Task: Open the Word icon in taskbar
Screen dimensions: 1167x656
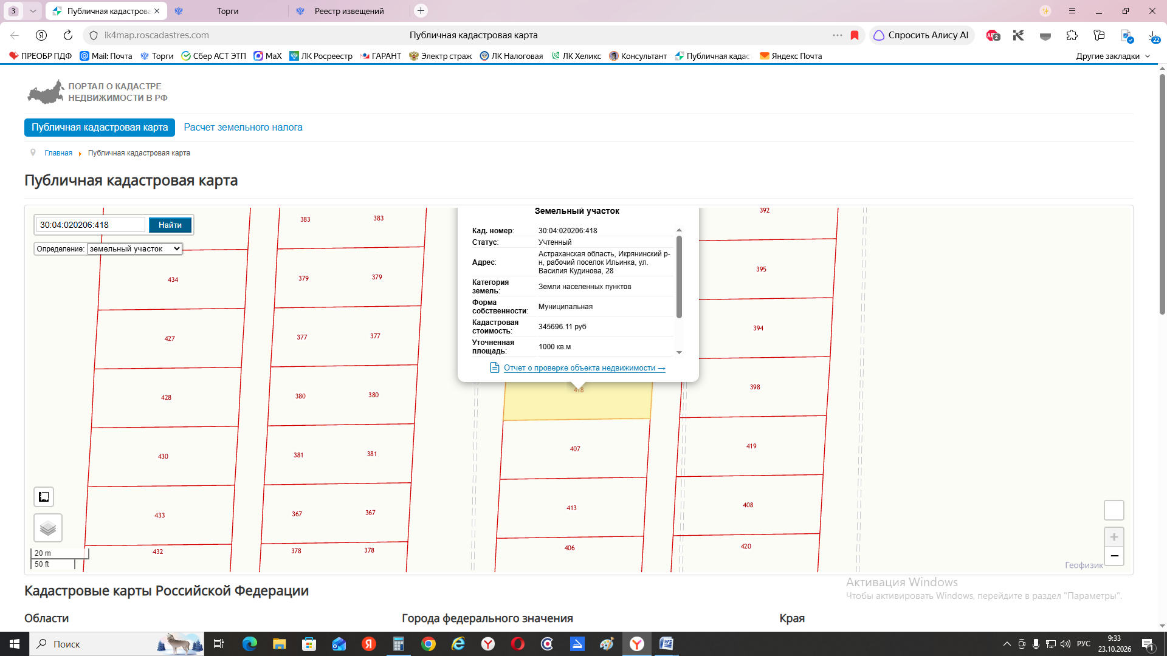Action: coord(666,644)
